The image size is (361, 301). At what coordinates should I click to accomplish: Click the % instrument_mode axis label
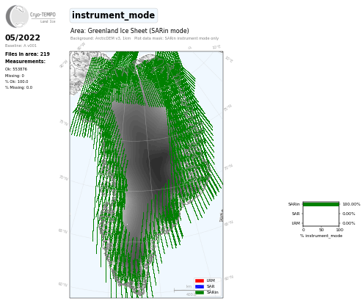click(321, 236)
